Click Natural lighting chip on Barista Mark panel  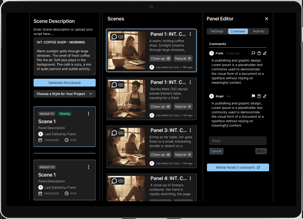point(183,107)
